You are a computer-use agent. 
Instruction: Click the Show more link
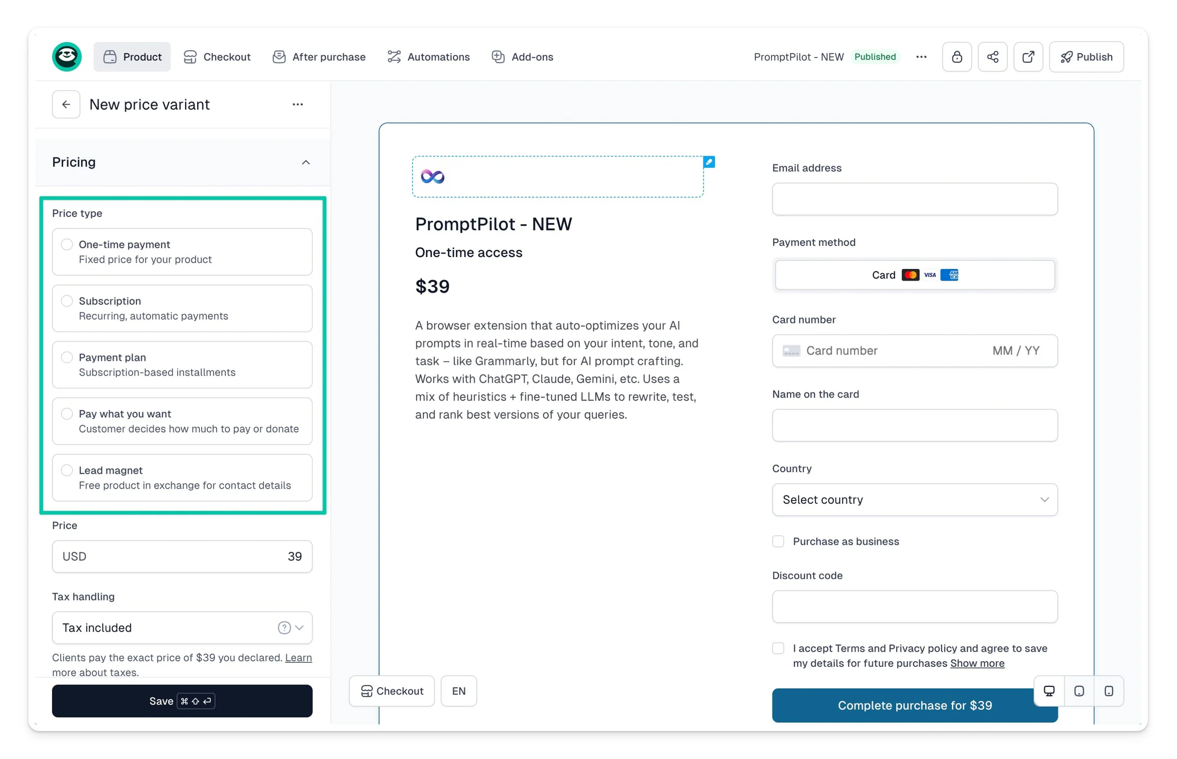coord(977,663)
